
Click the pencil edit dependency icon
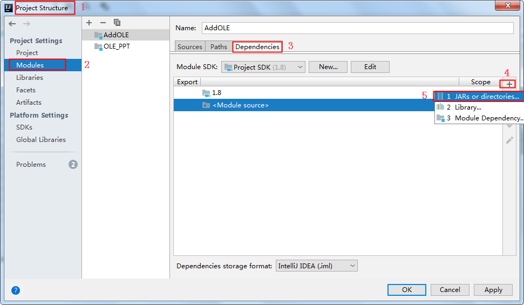pos(509,140)
